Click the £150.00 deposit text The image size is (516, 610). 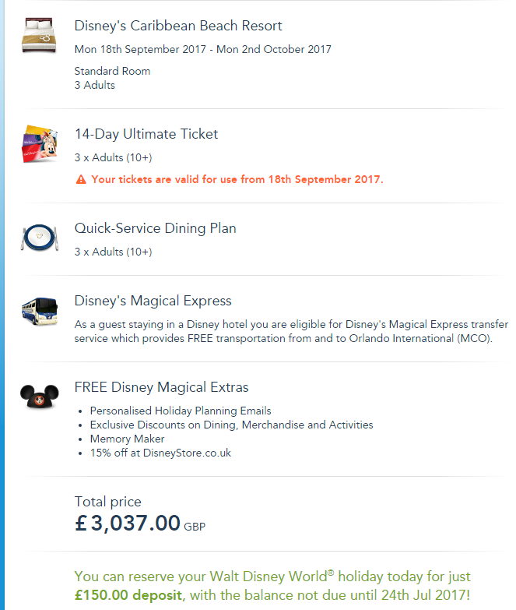pos(128,595)
